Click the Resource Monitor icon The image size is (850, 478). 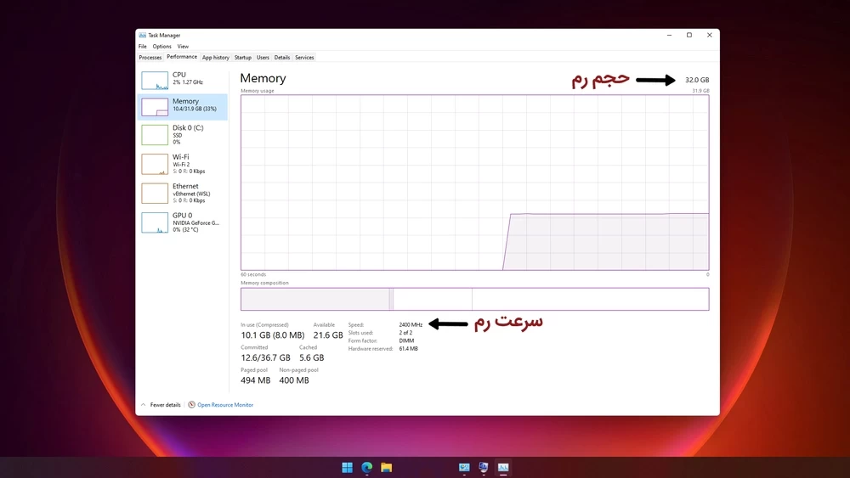[x=192, y=405]
